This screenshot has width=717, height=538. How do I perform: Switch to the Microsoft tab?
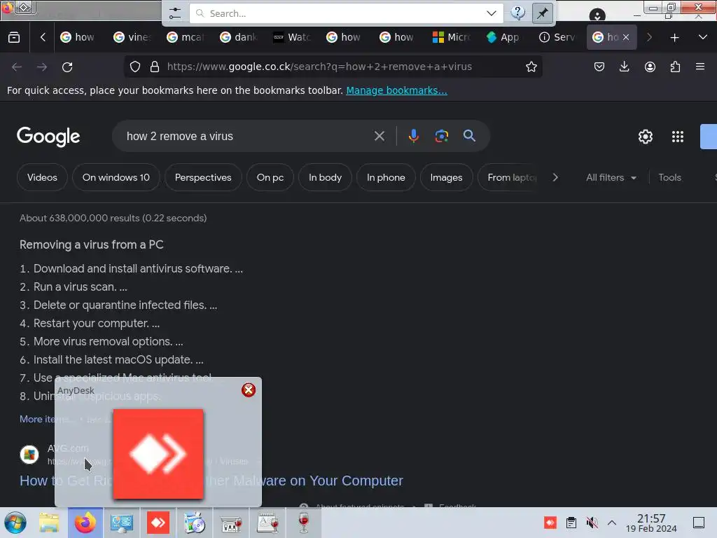[x=451, y=37]
